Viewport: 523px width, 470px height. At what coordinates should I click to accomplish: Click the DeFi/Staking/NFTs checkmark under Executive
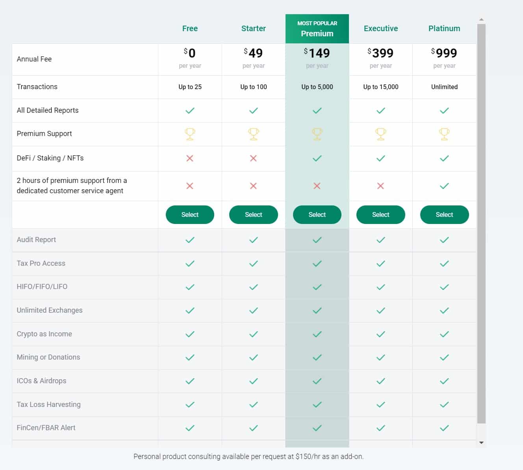(381, 158)
